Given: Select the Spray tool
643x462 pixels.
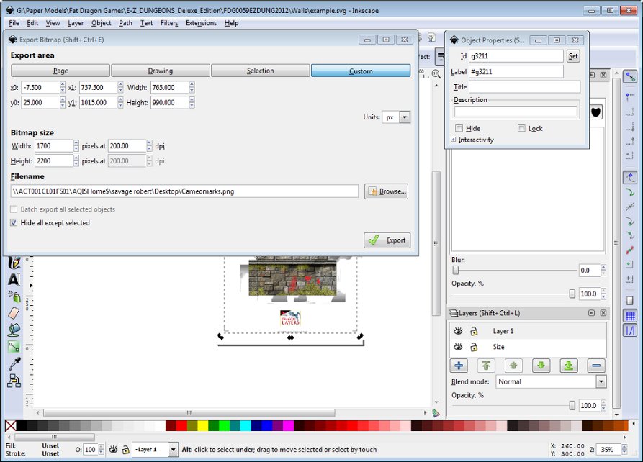Looking at the screenshot, I should pyautogui.click(x=13, y=296).
